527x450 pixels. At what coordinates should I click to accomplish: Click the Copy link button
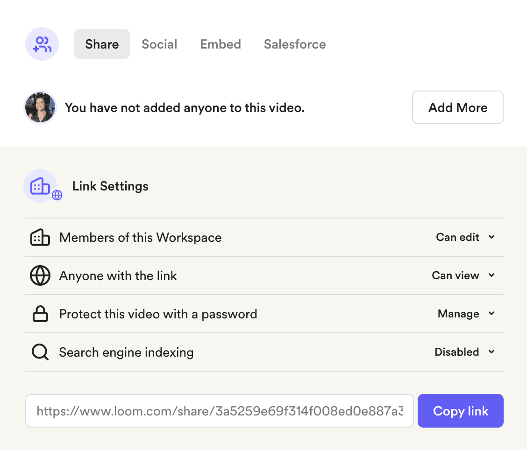coord(460,411)
